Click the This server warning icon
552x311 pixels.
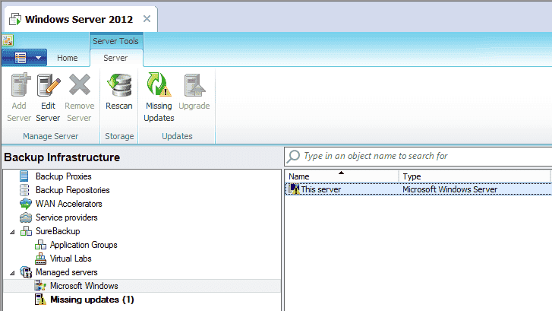[x=294, y=189]
